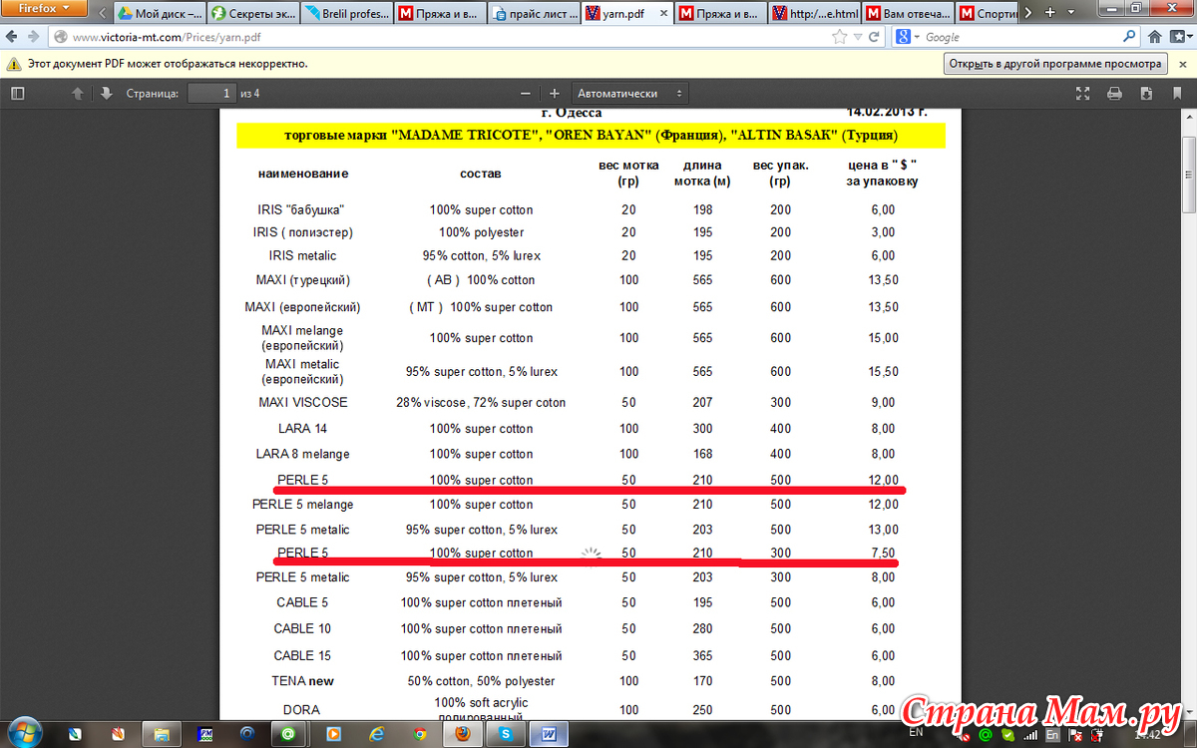1197x748 pixels.
Task: Show the URL history dropdown
Action: (x=856, y=37)
